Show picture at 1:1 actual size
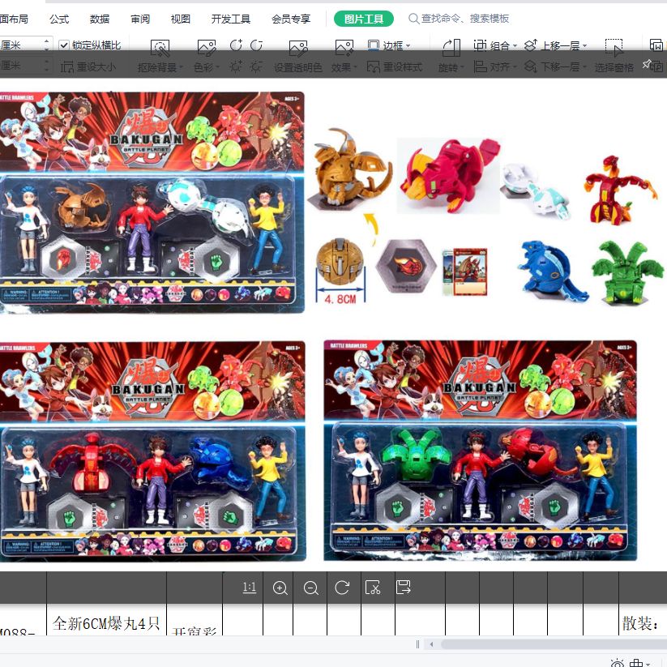Image resolution: width=667 pixels, height=667 pixels. [249, 588]
